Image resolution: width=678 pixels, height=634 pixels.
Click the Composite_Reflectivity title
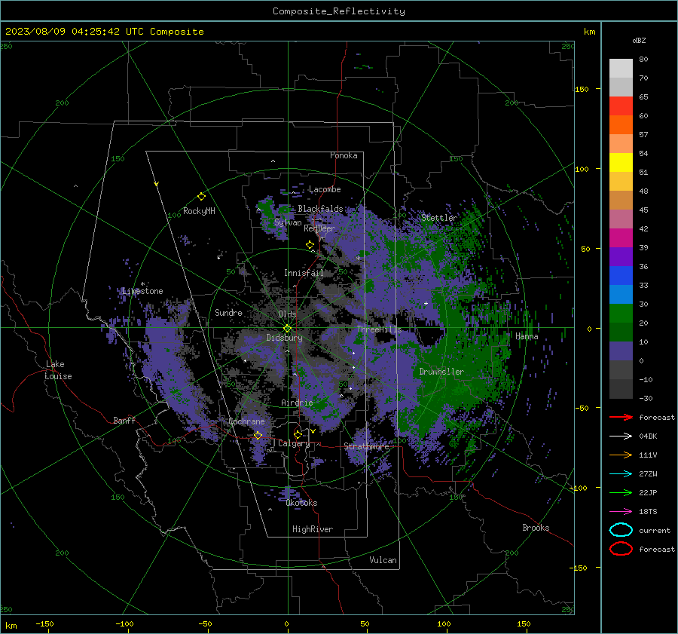point(339,11)
